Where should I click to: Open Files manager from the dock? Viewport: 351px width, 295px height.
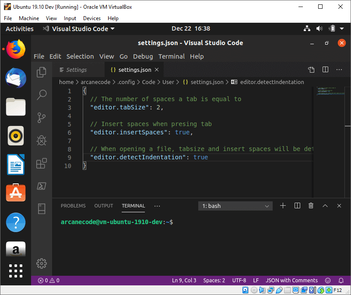[16, 107]
